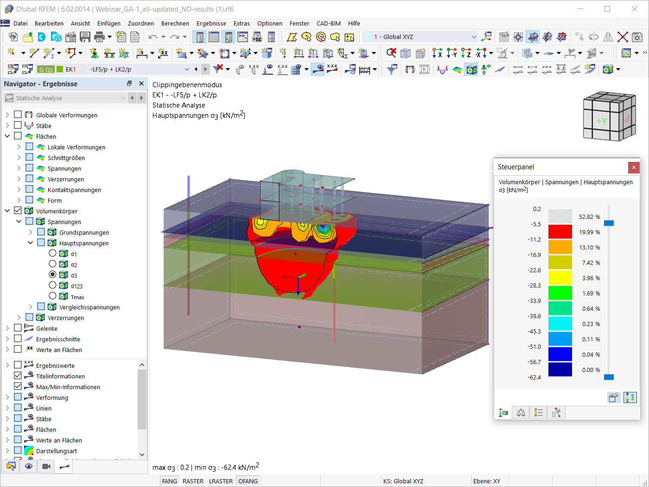The image size is (649, 487).
Task: Toggle the LRASTER status bar button
Action: (x=221, y=481)
